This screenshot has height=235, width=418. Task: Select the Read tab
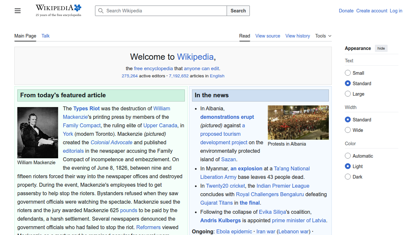(245, 36)
